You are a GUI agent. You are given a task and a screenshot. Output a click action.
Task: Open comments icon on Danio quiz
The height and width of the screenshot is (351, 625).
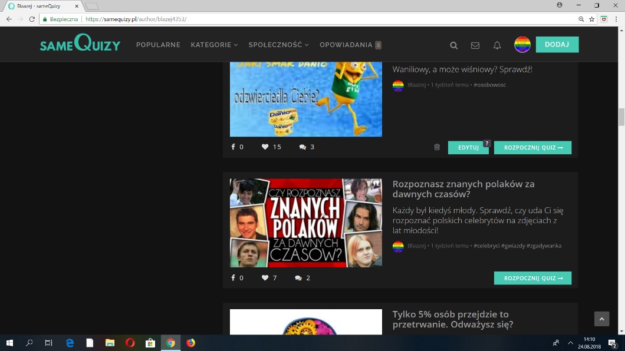pos(302,147)
